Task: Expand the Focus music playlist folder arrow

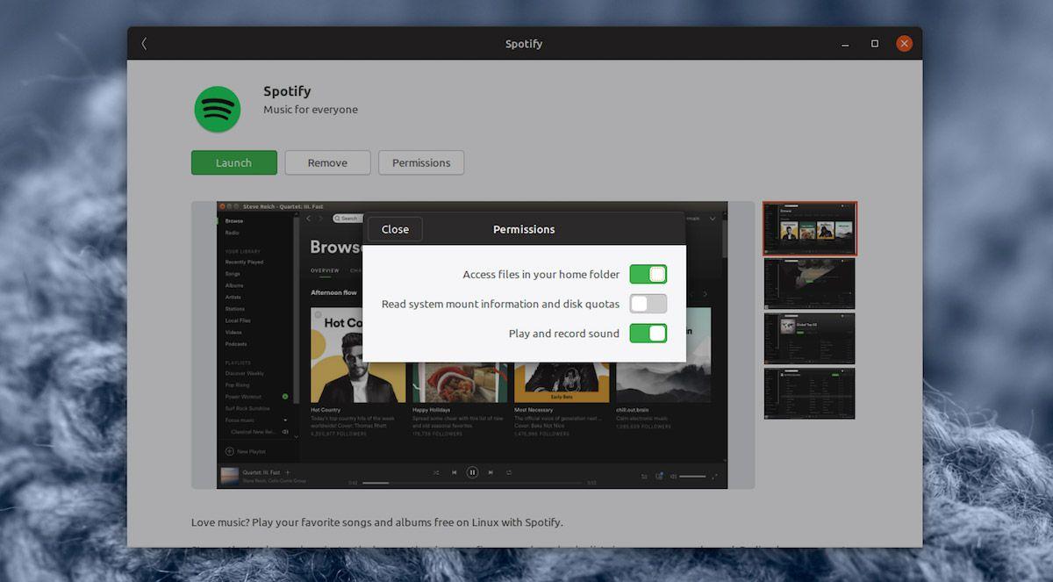Action: point(284,420)
